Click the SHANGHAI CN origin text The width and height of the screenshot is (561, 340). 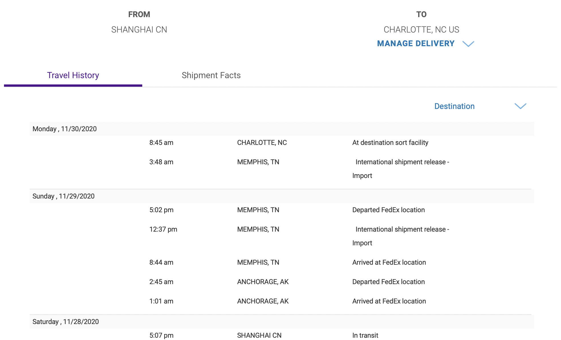click(139, 30)
